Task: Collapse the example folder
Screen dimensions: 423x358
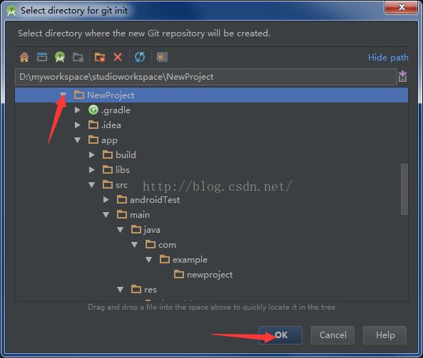Action: pos(149,260)
